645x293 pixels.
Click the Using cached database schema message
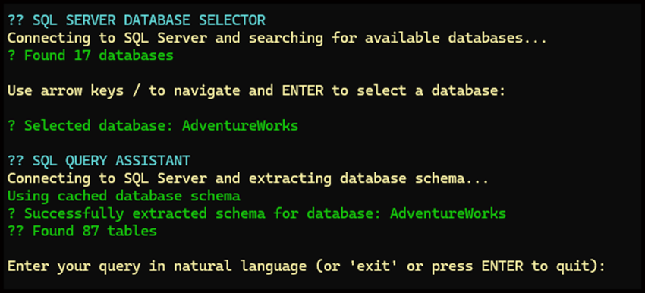click(x=124, y=196)
